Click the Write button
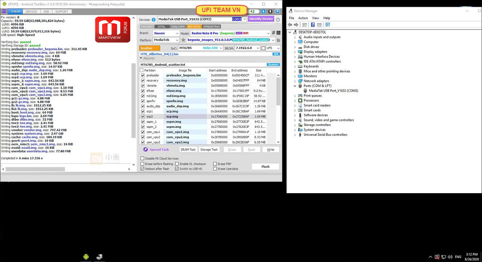 pyautogui.click(x=270, y=150)
